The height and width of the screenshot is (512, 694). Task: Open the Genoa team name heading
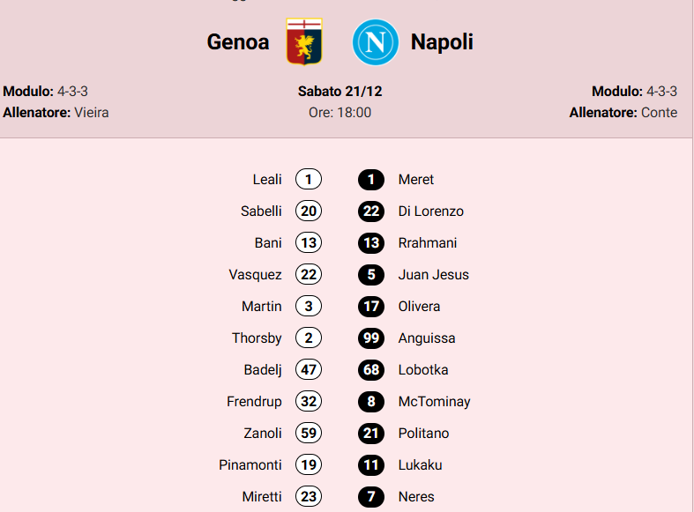click(238, 42)
